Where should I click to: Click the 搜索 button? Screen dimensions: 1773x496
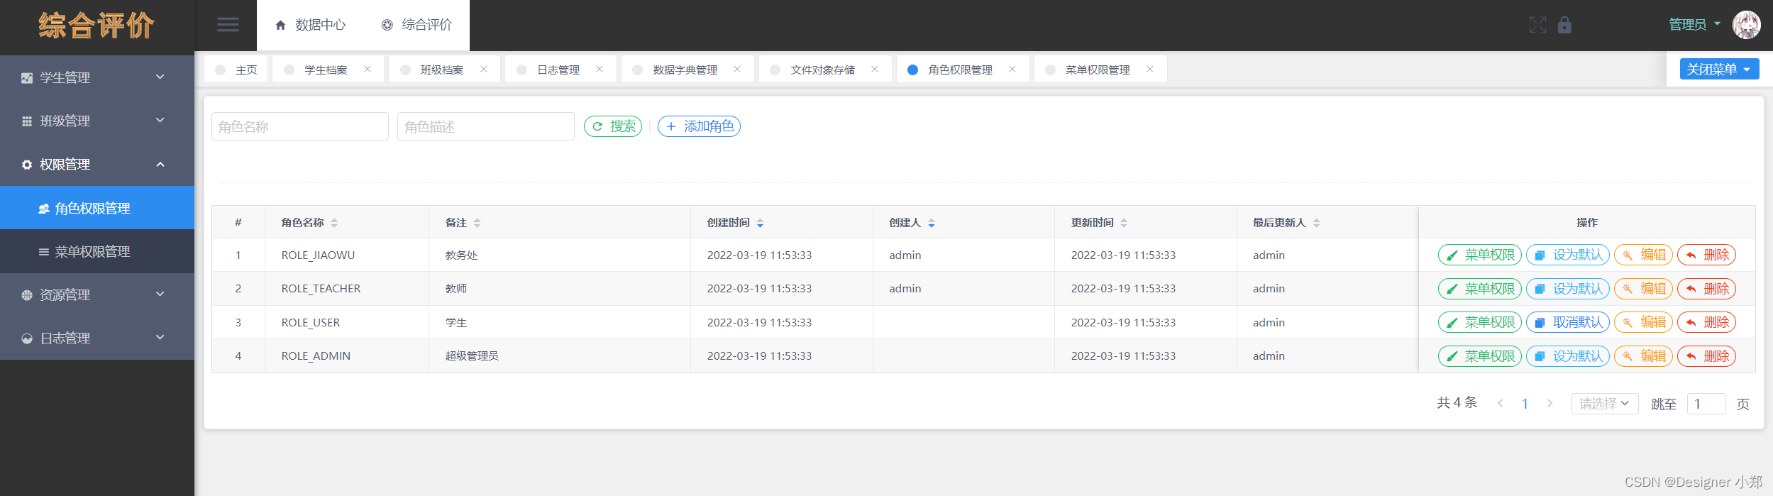click(x=613, y=126)
